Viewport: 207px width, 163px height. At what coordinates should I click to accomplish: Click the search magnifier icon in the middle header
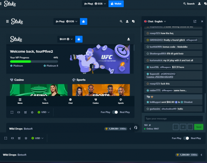[121, 22]
